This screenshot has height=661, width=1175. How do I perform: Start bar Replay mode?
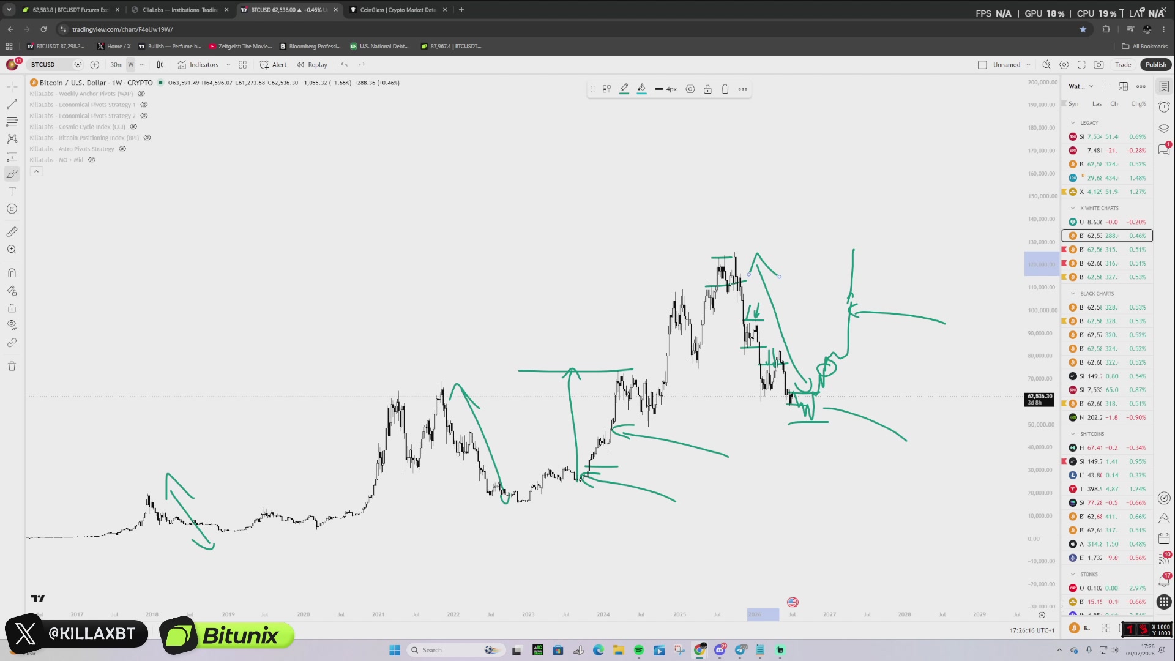312,65
